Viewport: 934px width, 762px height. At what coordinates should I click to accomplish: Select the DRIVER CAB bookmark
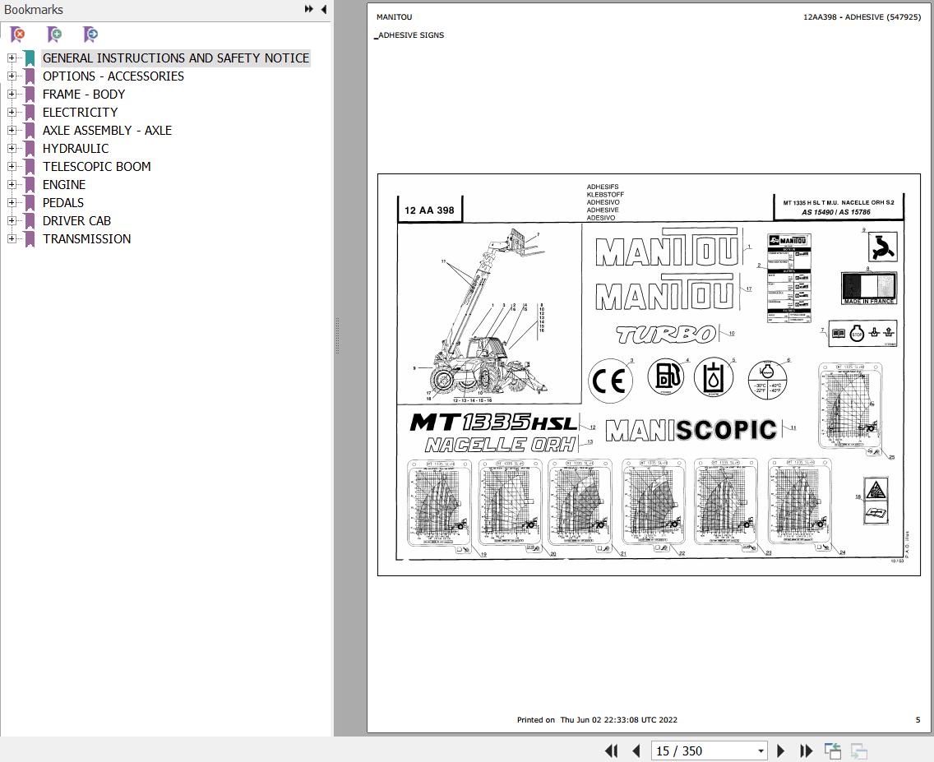tap(76, 221)
